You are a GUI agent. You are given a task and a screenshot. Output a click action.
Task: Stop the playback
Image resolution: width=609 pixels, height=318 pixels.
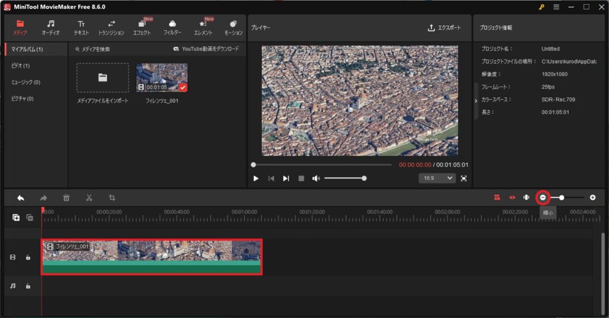[x=301, y=178]
